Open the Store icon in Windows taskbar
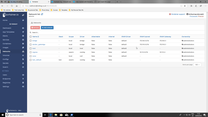The width and height of the screenshot is (208, 117). coord(61,115)
